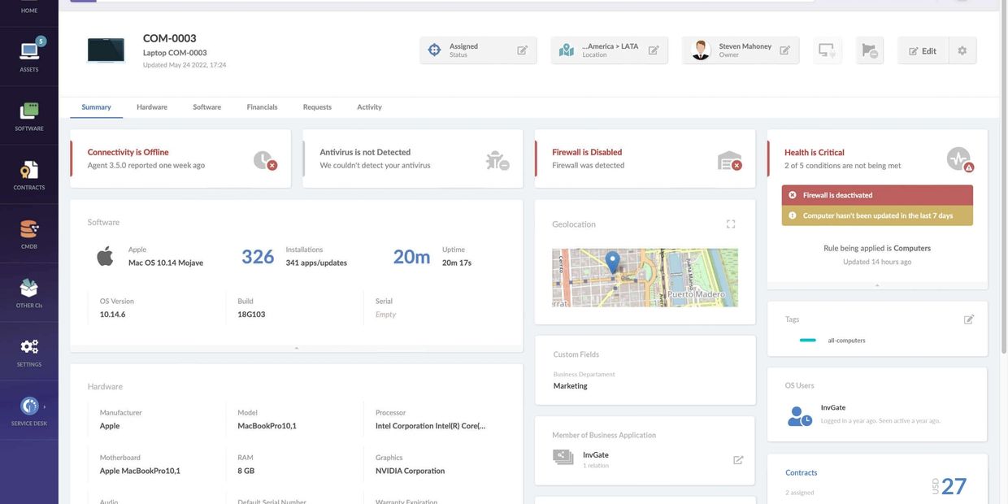Switch to the Hardware tab

coord(152,107)
